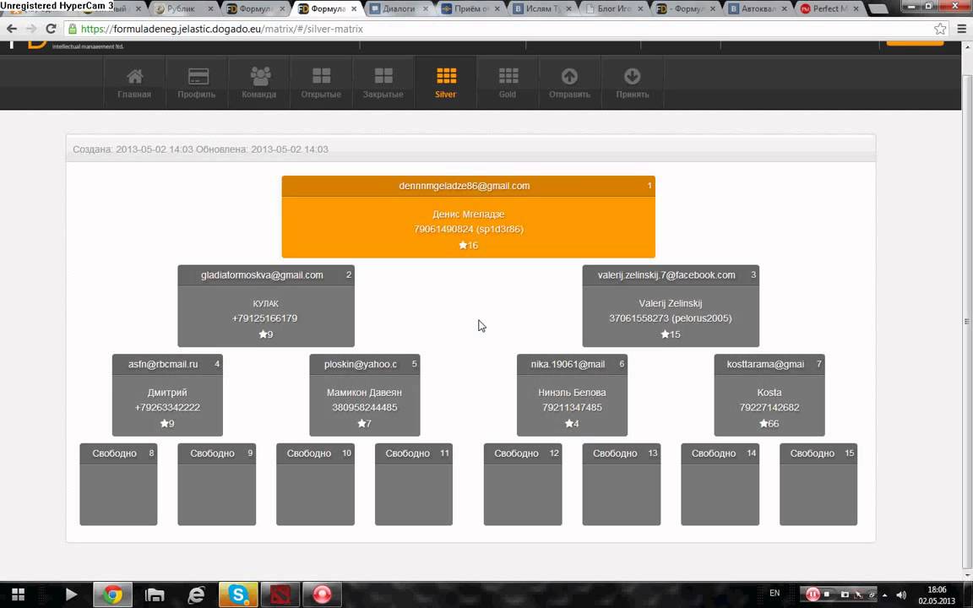Image resolution: width=973 pixels, height=608 pixels.
Task: Reload the page with refresh icon
Action: pos(51,29)
